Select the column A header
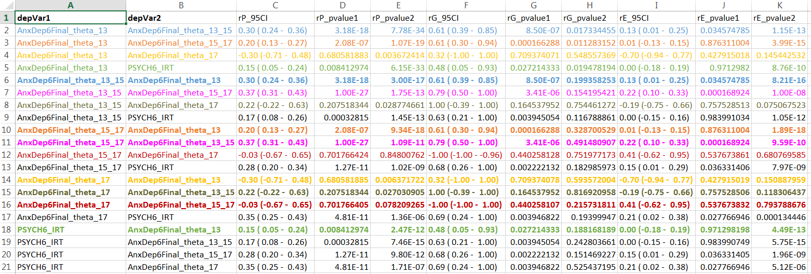The height and width of the screenshot is (274, 811). click(x=70, y=5)
